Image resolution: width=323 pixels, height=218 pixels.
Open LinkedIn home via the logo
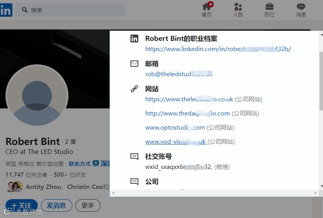(6, 10)
